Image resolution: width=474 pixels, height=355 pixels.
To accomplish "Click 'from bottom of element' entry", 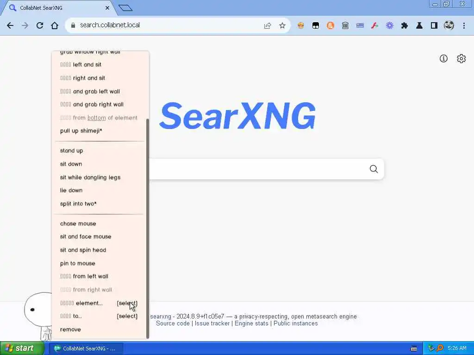I will (x=99, y=118).
